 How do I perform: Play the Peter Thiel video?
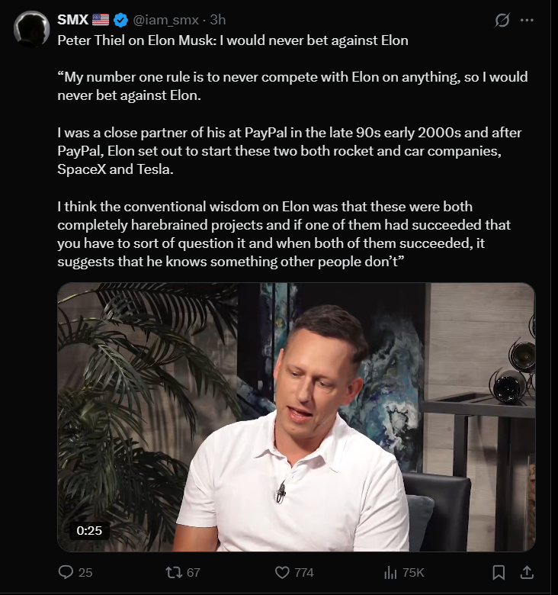296,416
